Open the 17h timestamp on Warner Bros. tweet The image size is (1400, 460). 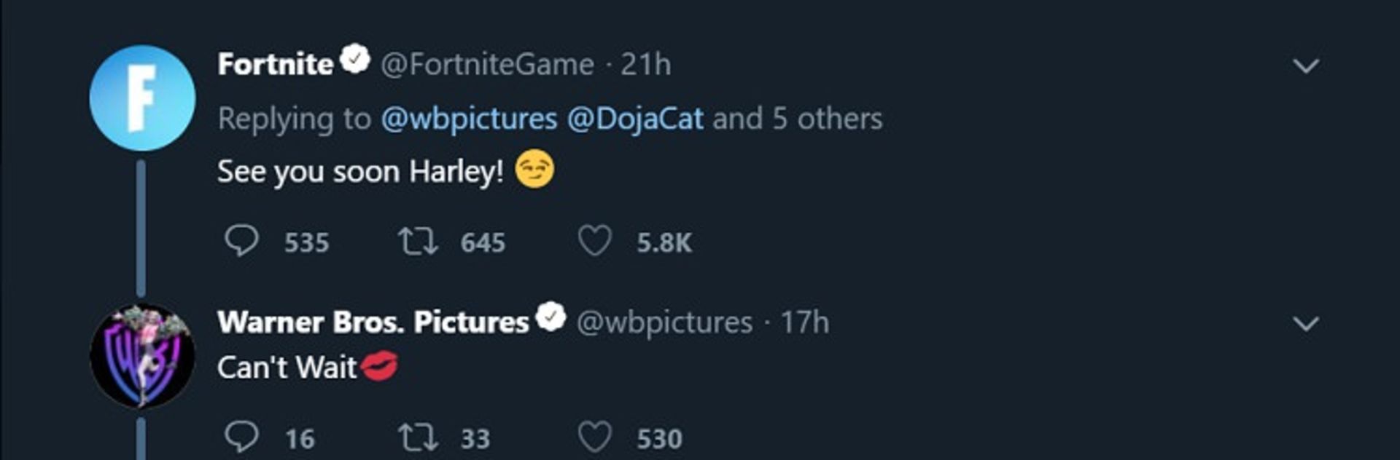tap(805, 322)
